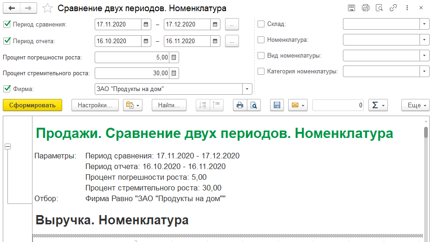Viewport: 432px width, 242px height.
Task: Open calendar for comparison period start date
Action: (x=146, y=25)
